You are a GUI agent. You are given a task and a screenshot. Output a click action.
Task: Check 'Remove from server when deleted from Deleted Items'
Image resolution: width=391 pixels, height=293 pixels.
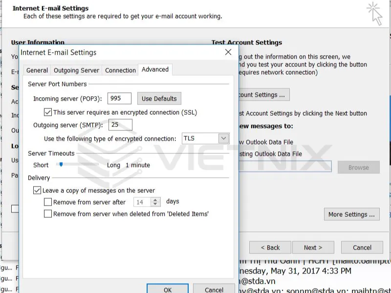(47, 213)
